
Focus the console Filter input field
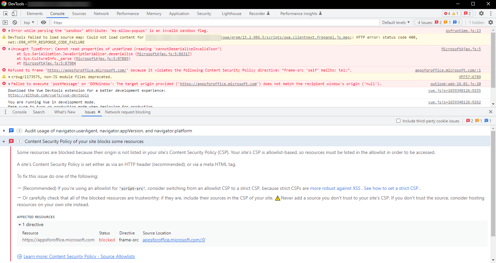215,23
